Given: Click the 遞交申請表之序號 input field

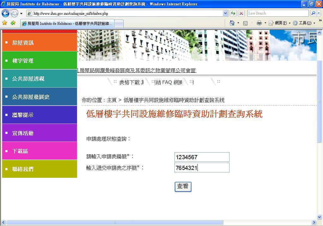Looking at the screenshot, I should point(202,168).
